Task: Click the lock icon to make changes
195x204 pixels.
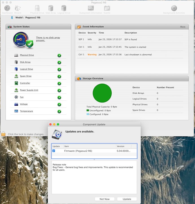Action: [3, 134]
